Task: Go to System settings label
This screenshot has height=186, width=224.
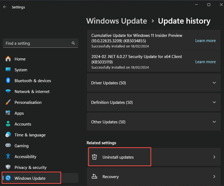Action: pyautogui.click(x=21, y=70)
